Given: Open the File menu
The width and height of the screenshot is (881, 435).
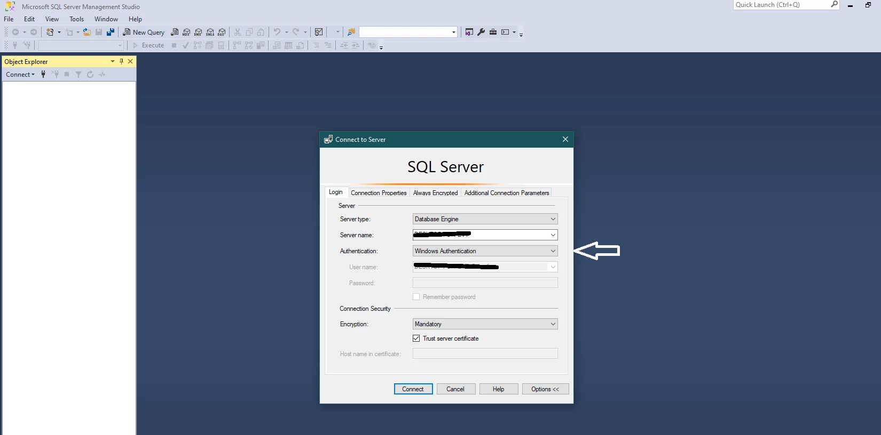Looking at the screenshot, I should coord(9,19).
